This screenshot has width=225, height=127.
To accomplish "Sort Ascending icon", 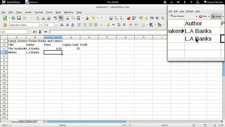I will point(117,18).
